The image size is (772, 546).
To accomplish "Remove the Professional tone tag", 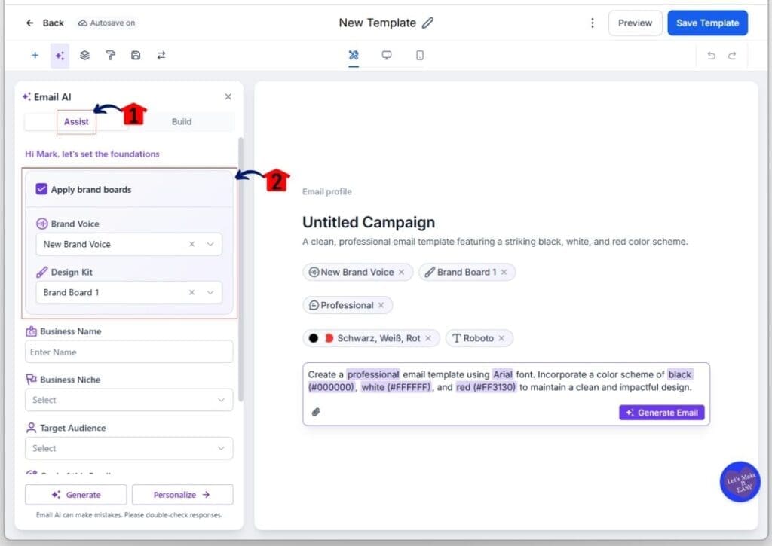I will (382, 305).
